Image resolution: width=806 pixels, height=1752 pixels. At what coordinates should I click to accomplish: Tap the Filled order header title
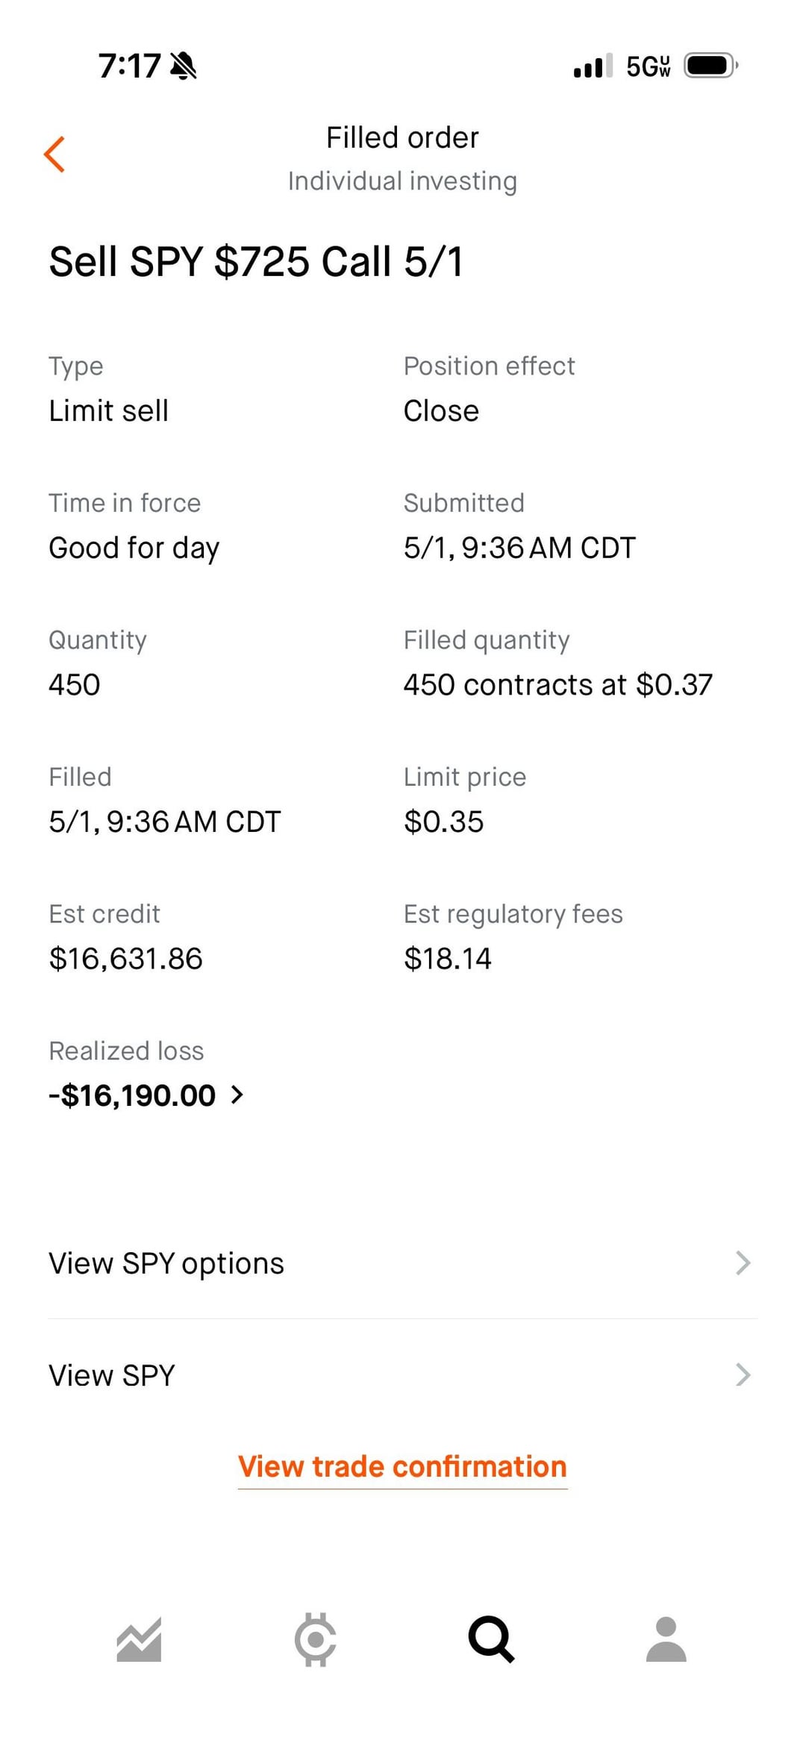point(402,137)
